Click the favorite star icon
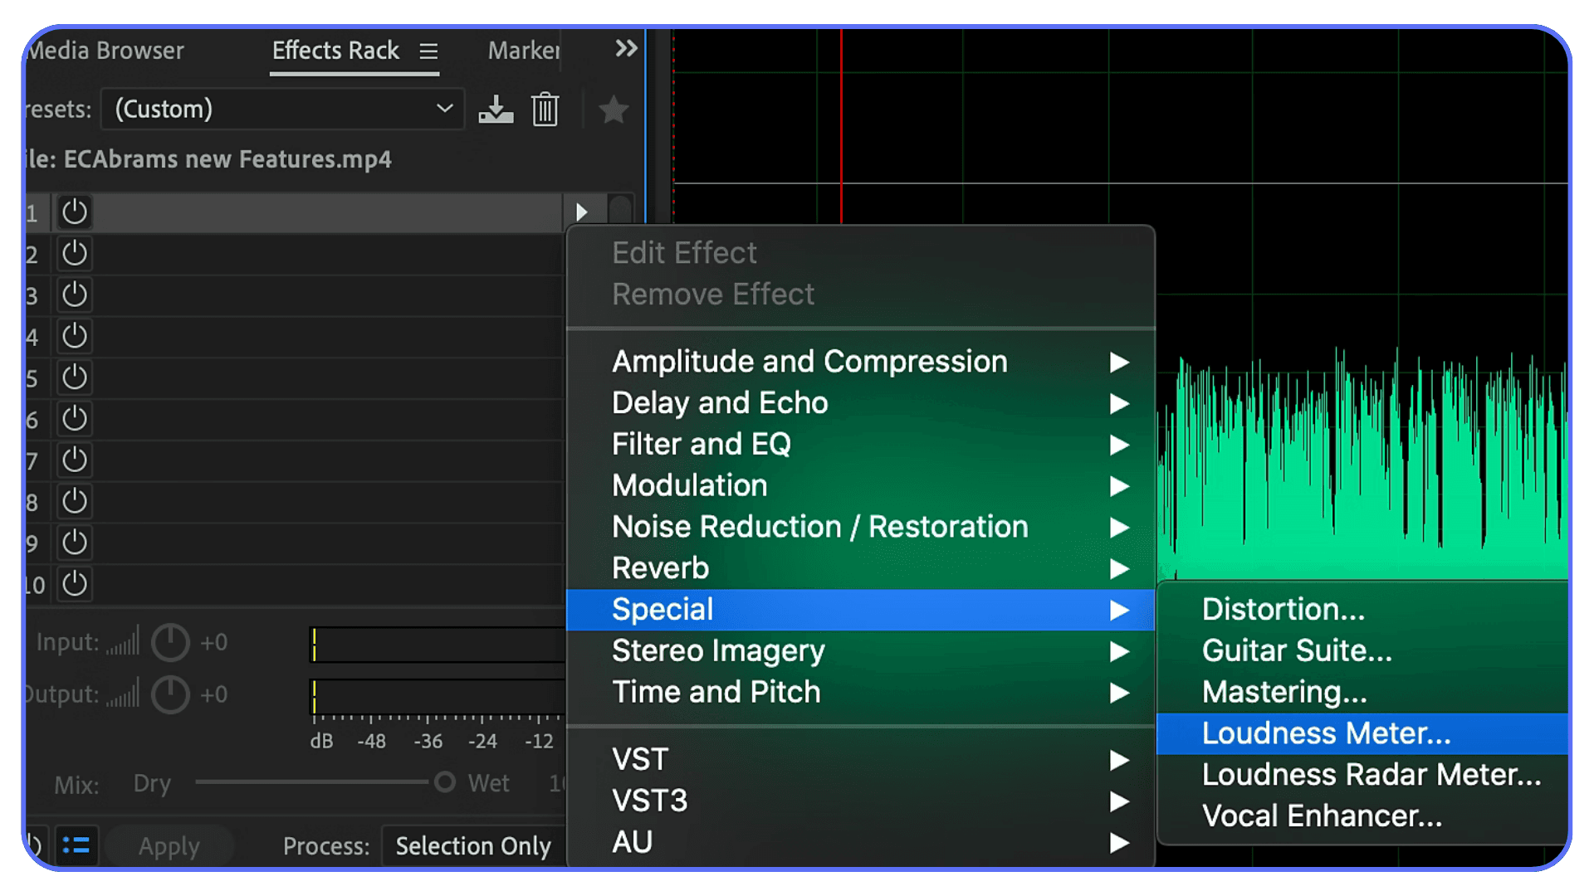The width and height of the screenshot is (1594, 896). click(614, 110)
